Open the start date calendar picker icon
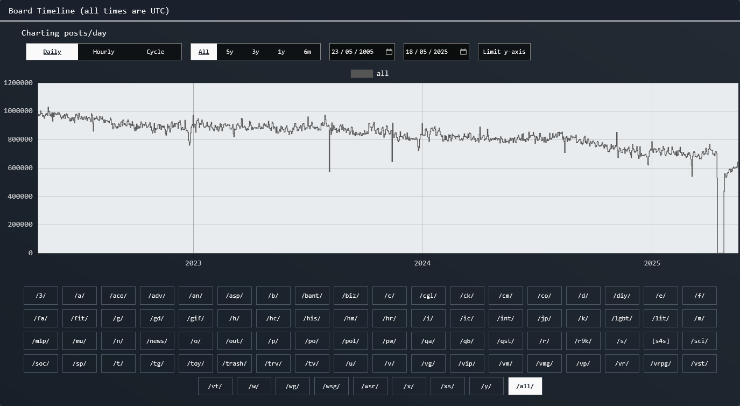 coord(389,52)
